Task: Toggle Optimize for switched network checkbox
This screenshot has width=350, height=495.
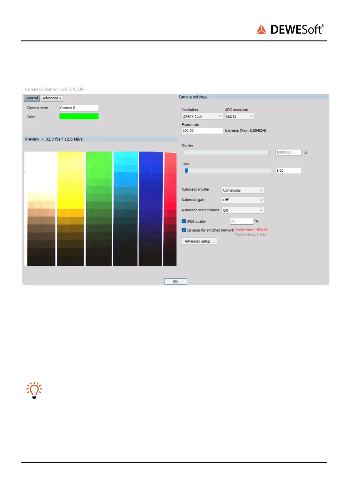Action: click(184, 230)
